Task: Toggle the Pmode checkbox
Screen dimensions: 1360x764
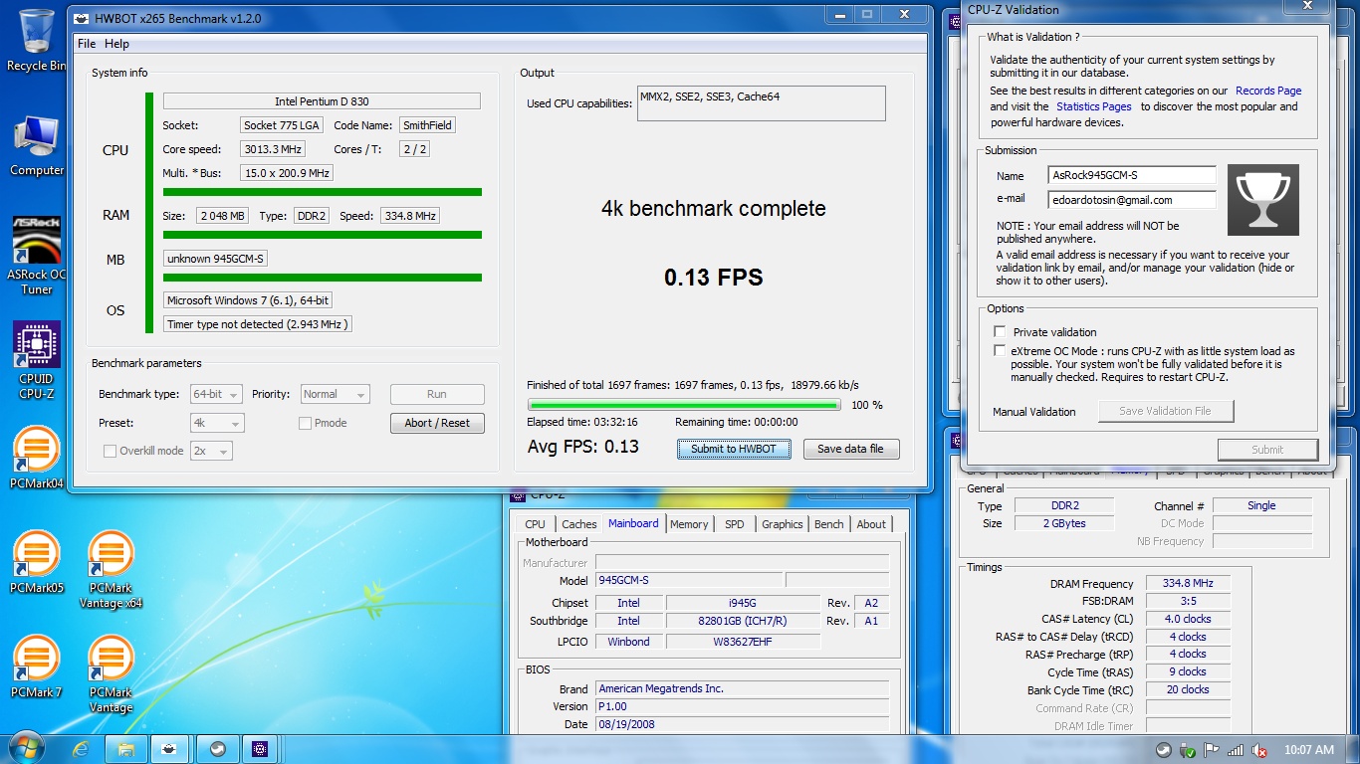Action: [x=306, y=423]
